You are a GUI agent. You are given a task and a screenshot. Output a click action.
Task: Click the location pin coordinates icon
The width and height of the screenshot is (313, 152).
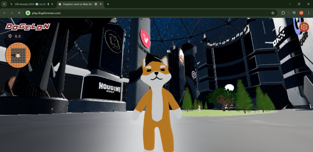pos(10,36)
